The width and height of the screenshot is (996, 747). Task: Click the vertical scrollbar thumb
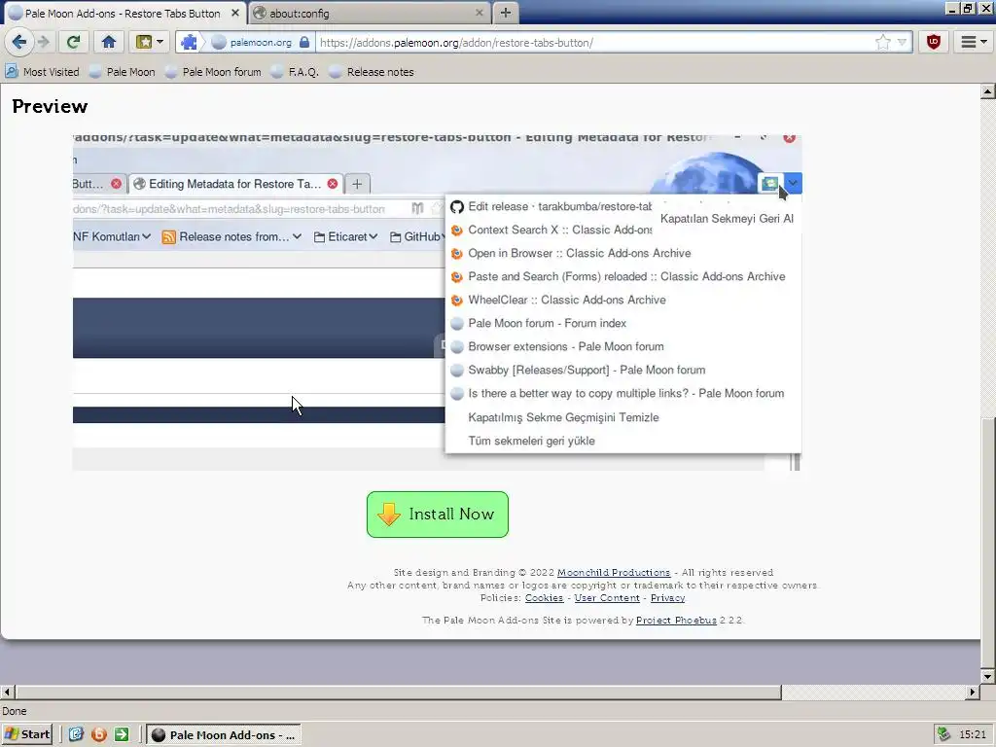click(988, 543)
